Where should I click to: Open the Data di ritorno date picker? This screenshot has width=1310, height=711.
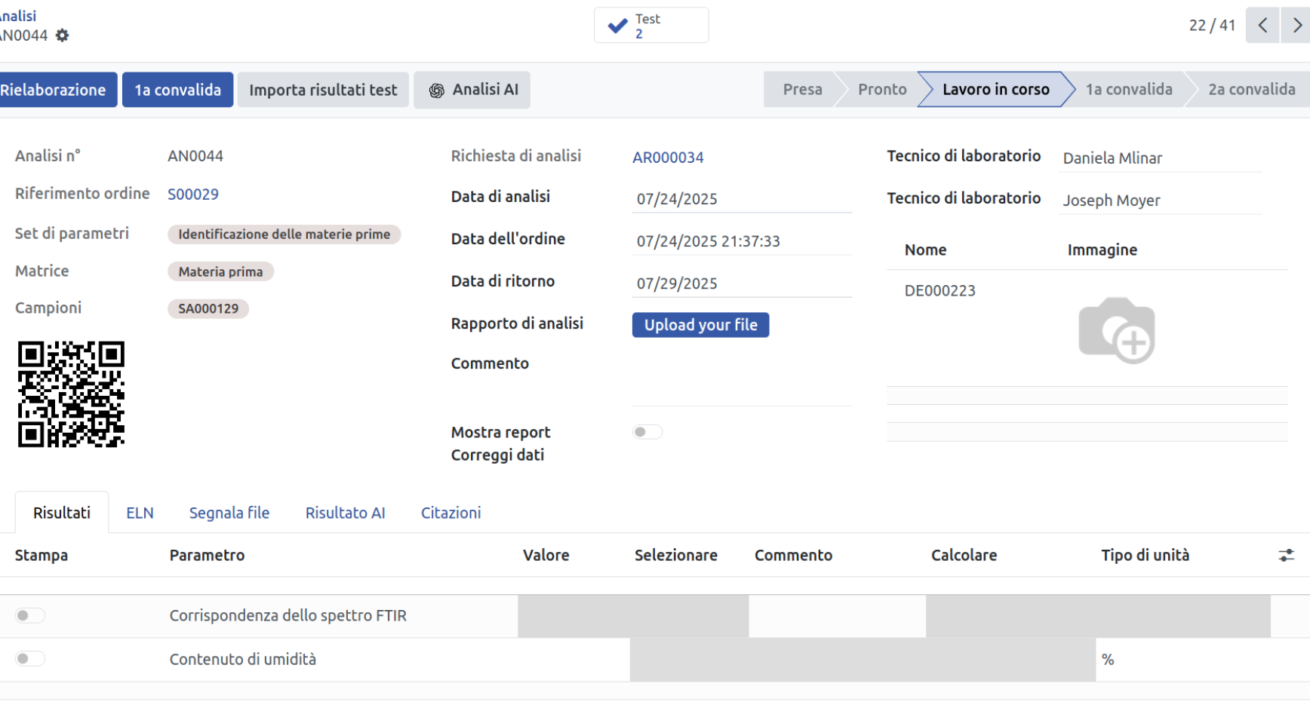pos(741,283)
